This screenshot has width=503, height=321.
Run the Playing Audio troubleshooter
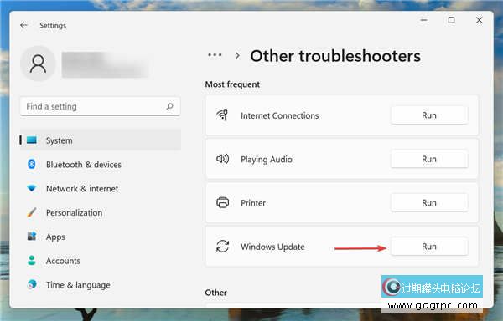tap(429, 159)
